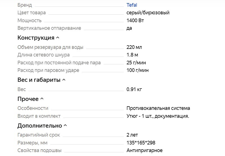Click the Антипригарное soleplate value
Viewport: 225px width, 156px height.
coord(145,150)
